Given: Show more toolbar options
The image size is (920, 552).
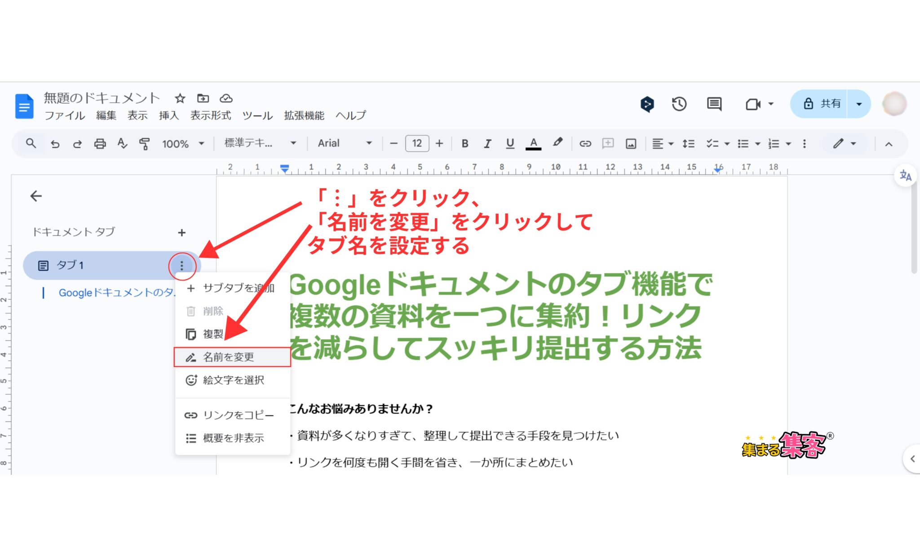Looking at the screenshot, I should [x=804, y=144].
